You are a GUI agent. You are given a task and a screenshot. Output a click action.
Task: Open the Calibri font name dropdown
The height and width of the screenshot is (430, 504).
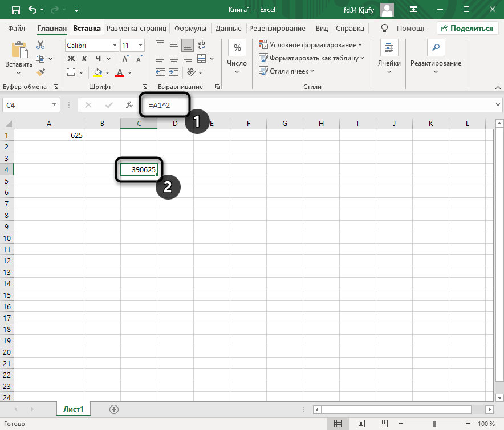(115, 45)
